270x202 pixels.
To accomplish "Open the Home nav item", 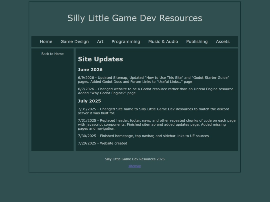I will 46,42.
